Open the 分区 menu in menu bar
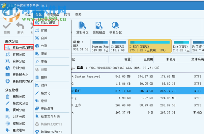Screen dimensions: 204x134 point(39,14)
